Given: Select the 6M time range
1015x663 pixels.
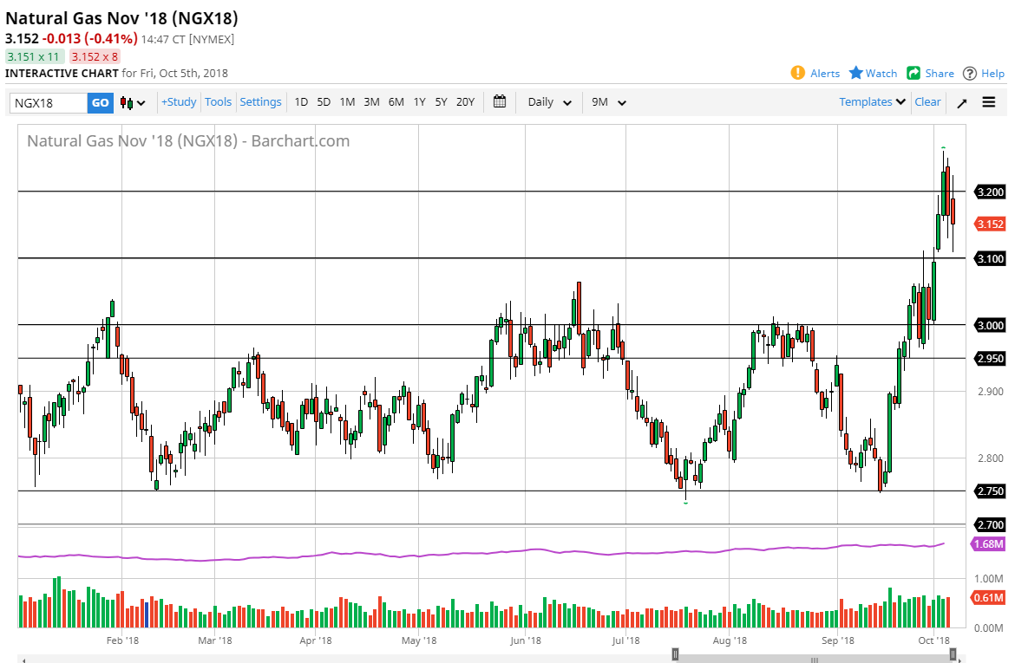Looking at the screenshot, I should pyautogui.click(x=396, y=102).
